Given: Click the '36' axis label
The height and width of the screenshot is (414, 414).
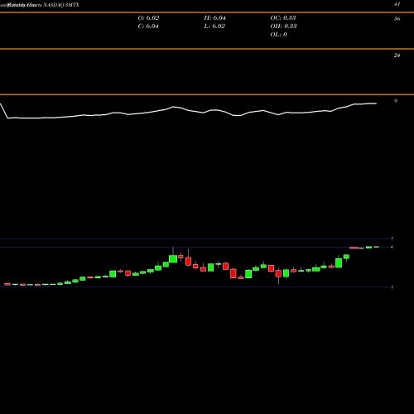Looking at the screenshot, I should (x=397, y=19).
